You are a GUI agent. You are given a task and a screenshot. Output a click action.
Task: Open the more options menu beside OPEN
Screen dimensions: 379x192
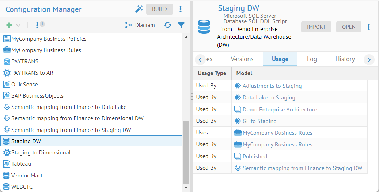(369, 27)
